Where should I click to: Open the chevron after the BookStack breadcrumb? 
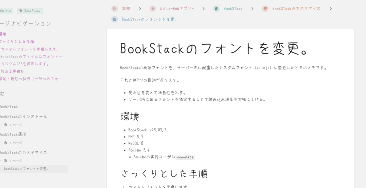coord(252,9)
